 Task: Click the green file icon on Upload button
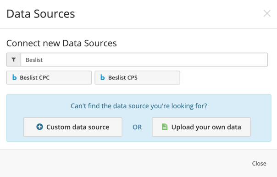(165, 127)
